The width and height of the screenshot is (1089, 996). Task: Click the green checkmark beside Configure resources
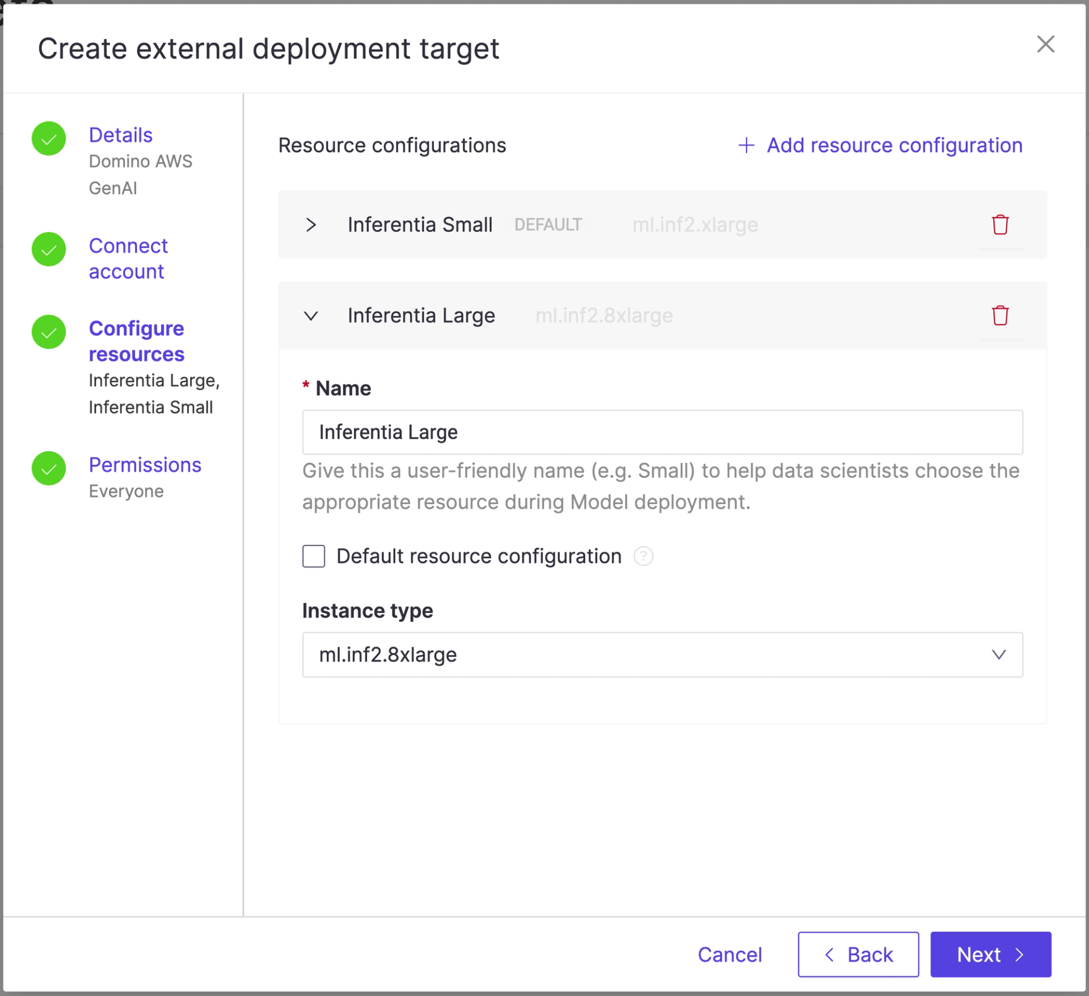click(49, 332)
